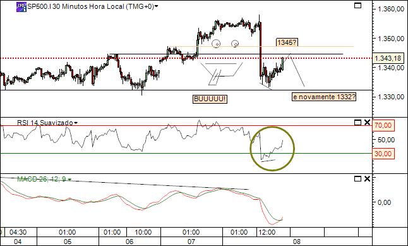
Task: Open the SP500.I chart title dropdown
Action: pyautogui.click(x=157, y=7)
